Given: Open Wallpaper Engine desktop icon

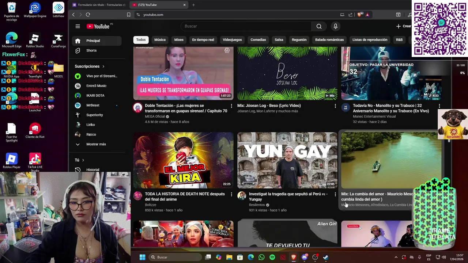Looking at the screenshot, I should pos(35,10).
